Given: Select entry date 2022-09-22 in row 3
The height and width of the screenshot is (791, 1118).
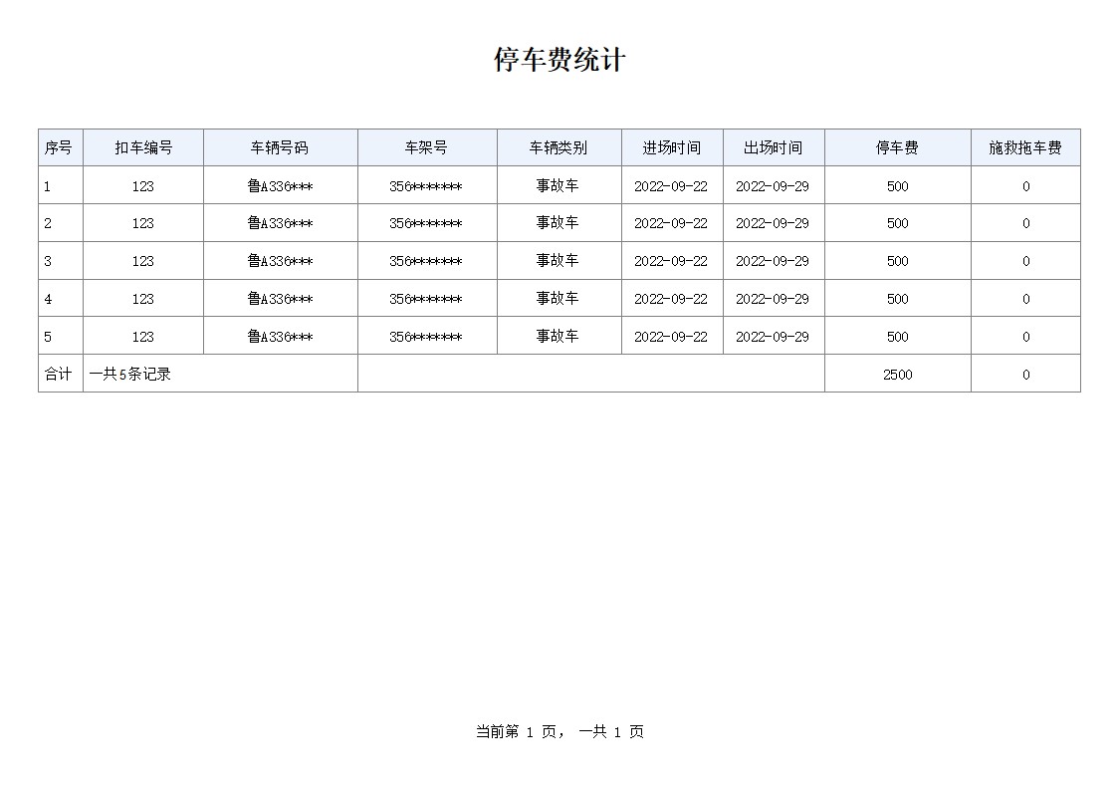Looking at the screenshot, I should pos(671,262).
